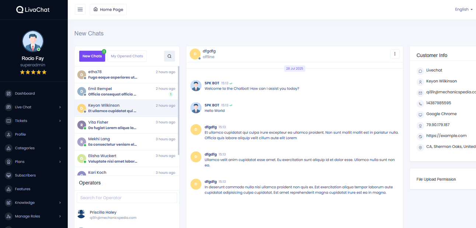The image size is (476, 228).
Task: Click the Features sidebar icon
Action: 8,189
